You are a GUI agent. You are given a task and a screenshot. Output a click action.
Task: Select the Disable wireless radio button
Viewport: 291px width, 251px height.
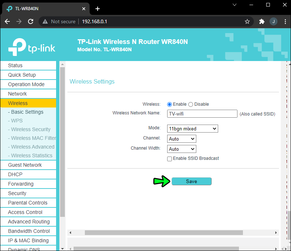190,104
